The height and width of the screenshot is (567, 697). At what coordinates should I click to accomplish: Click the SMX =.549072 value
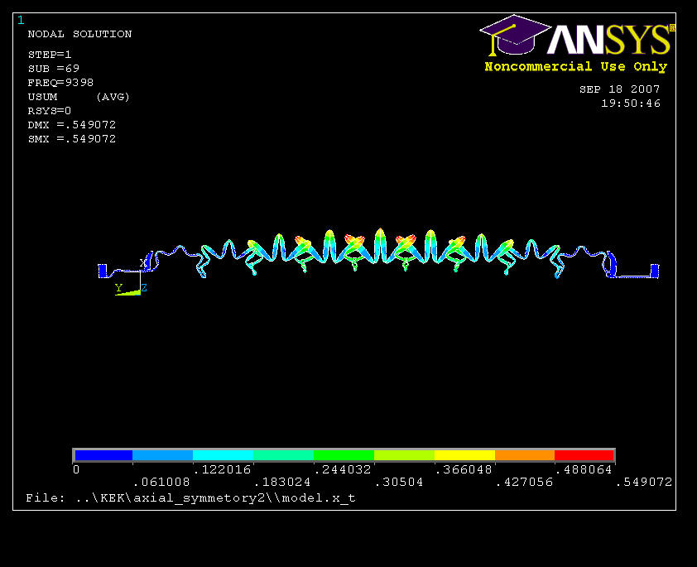point(71,139)
